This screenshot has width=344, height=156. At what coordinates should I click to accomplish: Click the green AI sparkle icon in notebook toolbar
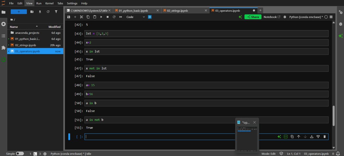240,17
